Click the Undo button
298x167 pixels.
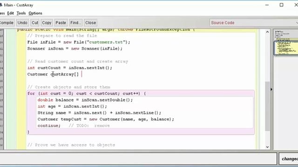[22, 23]
